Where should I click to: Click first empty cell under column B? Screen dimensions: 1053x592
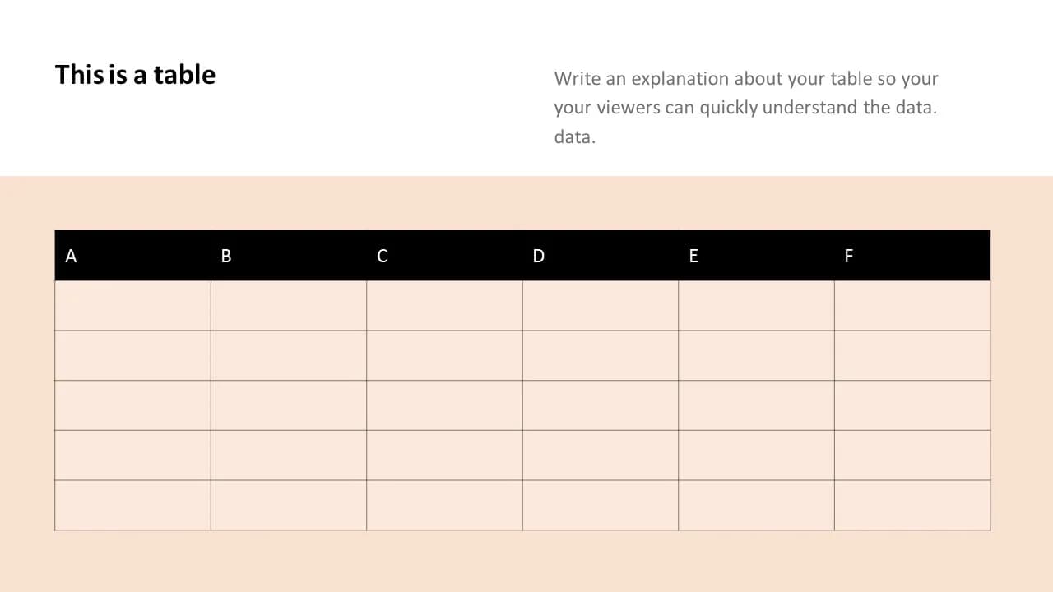(x=289, y=306)
